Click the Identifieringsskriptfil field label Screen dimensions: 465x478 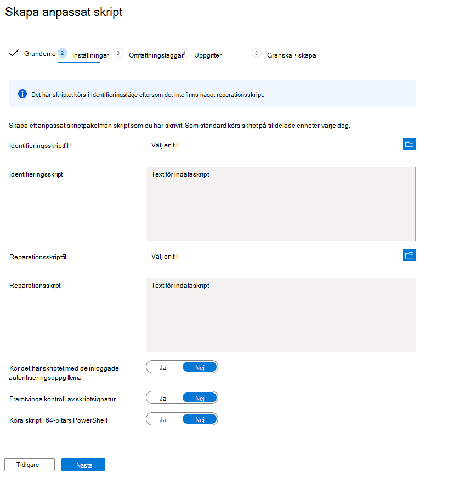[x=41, y=146]
